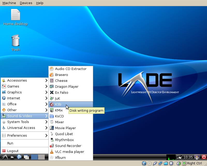
Task: Switch to the second gray workspace pager
Action: point(41,157)
